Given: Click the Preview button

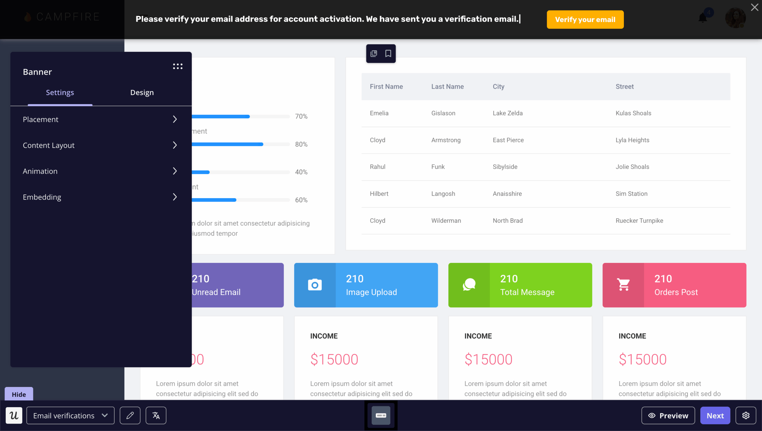Looking at the screenshot, I should coord(668,415).
